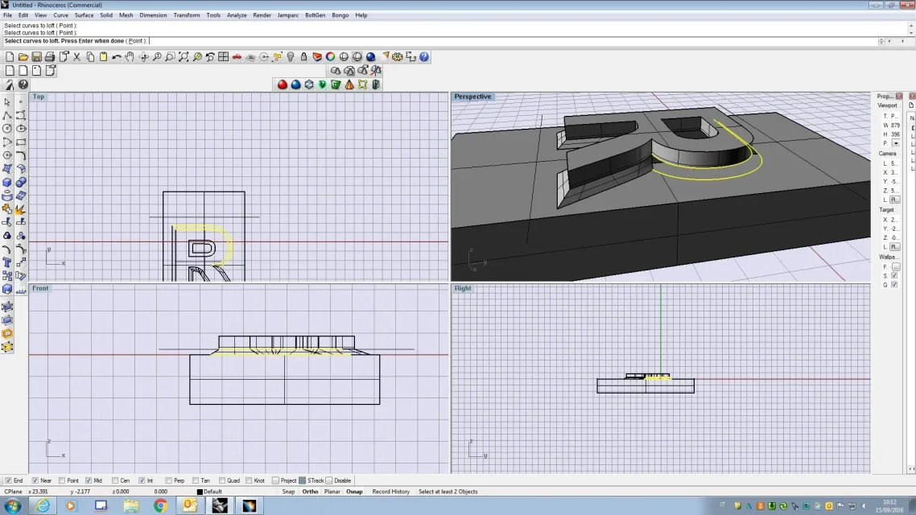Click the Paste clipboard icon
The height and width of the screenshot is (515, 916).
point(103,56)
